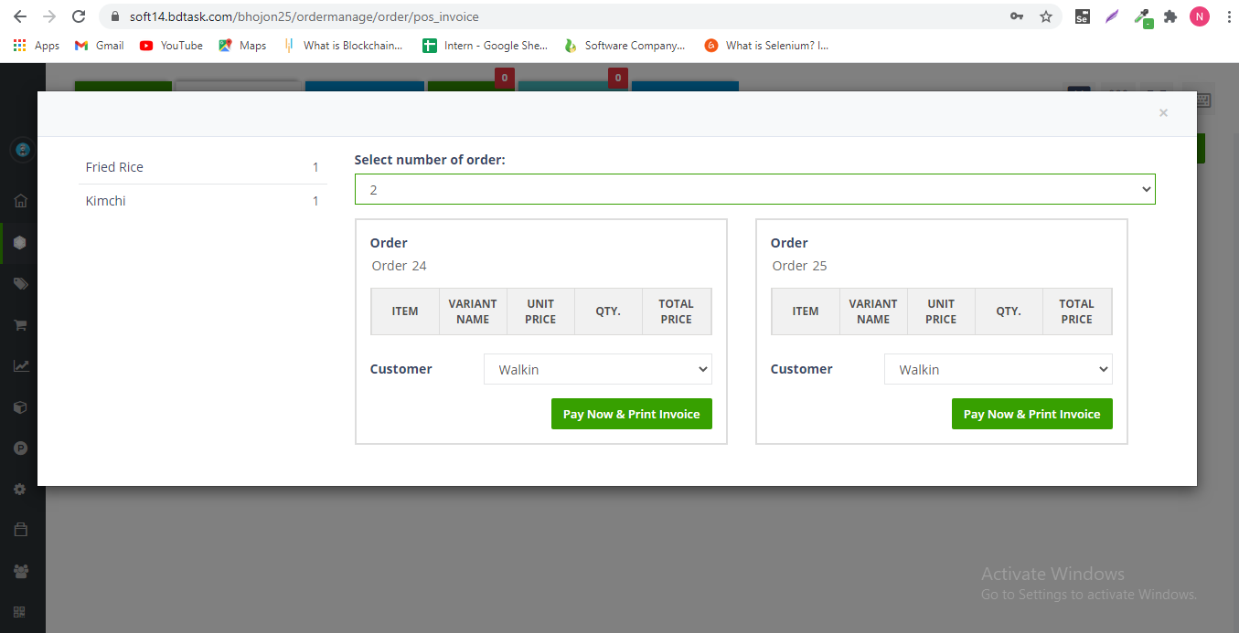Expand the Select number of order dropdown
Screen dimensions: 1239x633
[x=754, y=189]
